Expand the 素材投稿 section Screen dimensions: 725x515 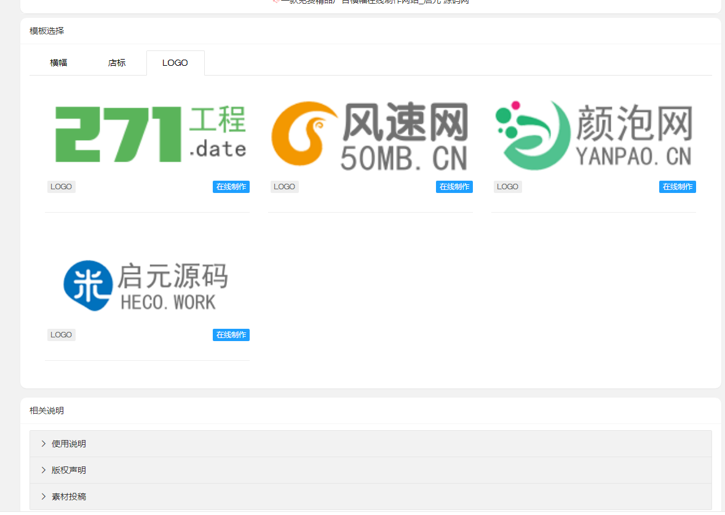click(x=69, y=497)
